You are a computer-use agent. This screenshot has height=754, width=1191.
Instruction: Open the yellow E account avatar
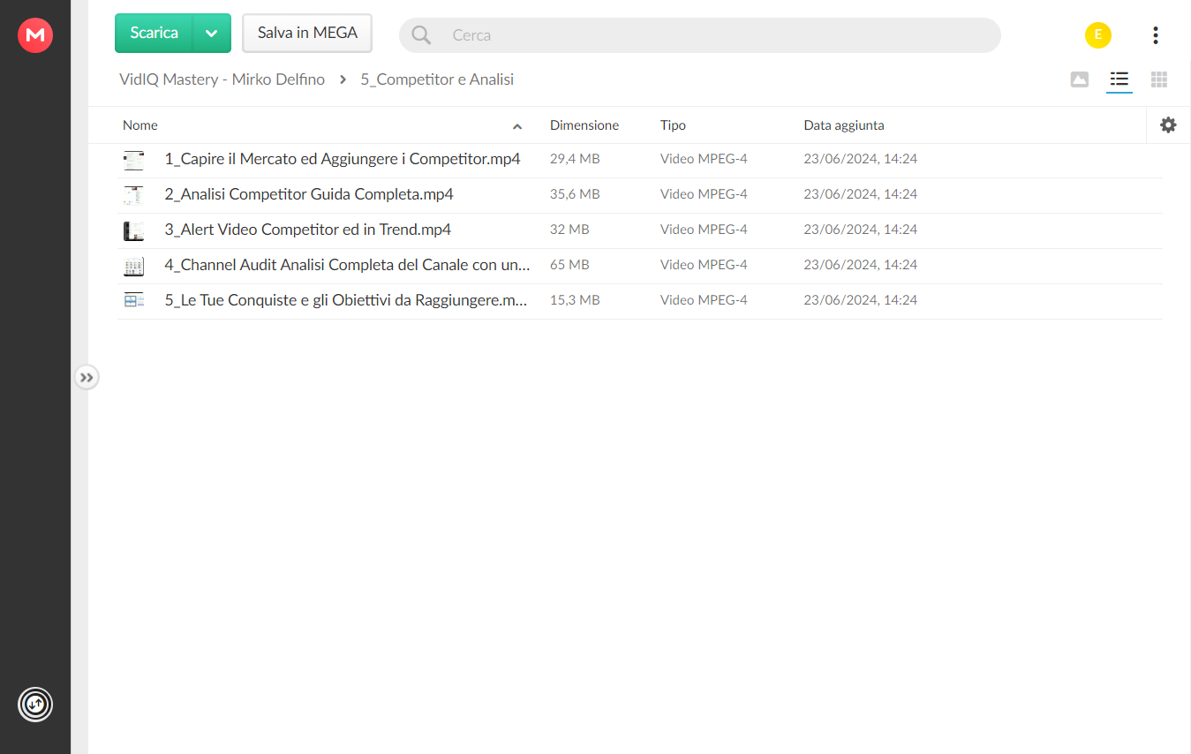point(1098,35)
